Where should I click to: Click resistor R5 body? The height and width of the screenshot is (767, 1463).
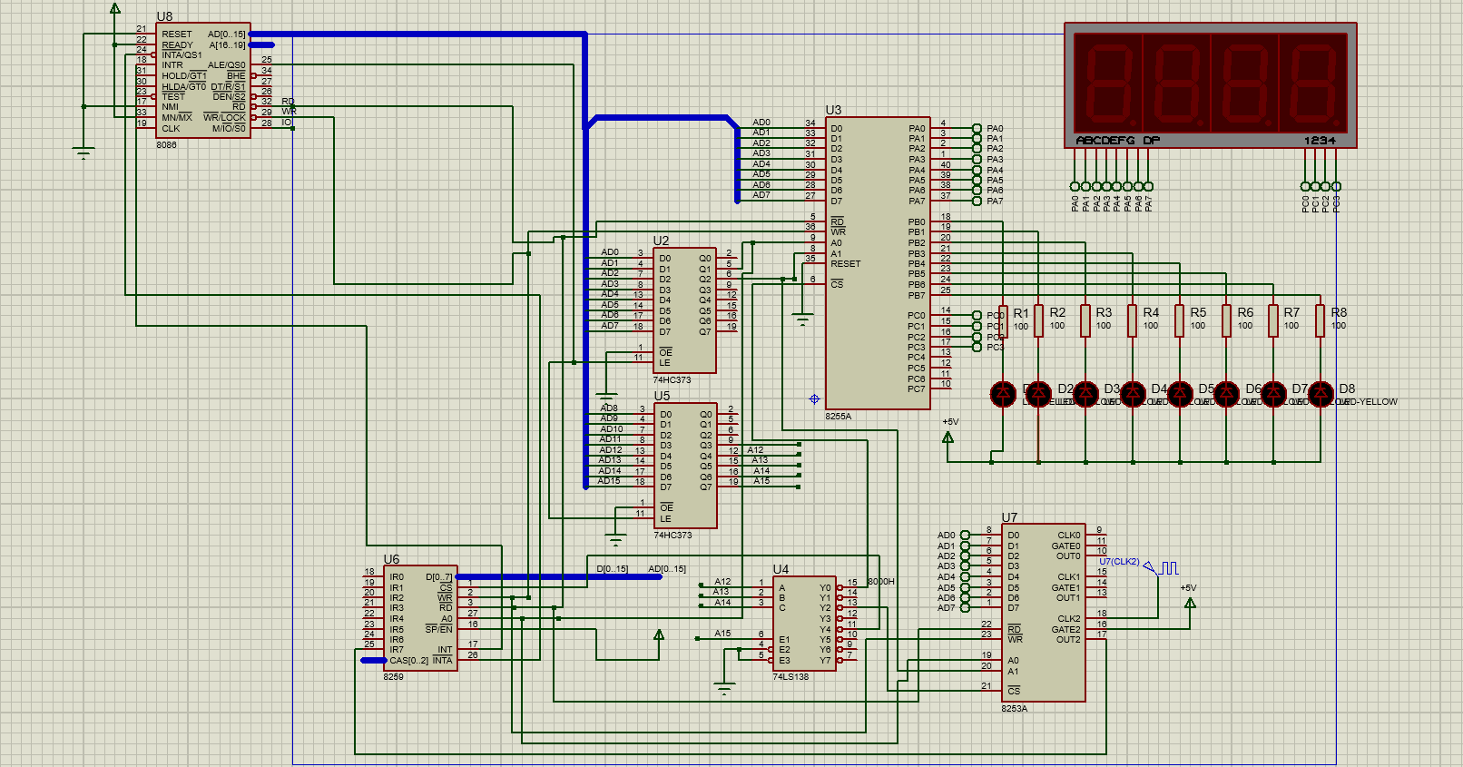tap(1180, 320)
